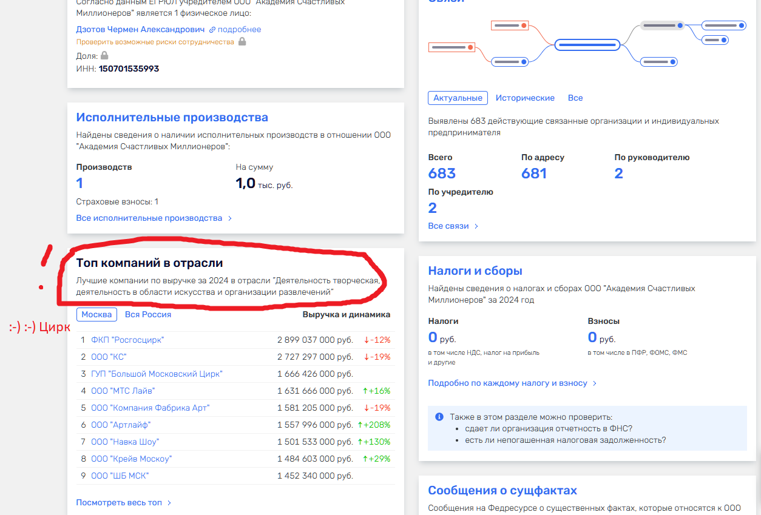Click the lock icon next to risk check
This screenshot has width=761, height=515.
242,42
